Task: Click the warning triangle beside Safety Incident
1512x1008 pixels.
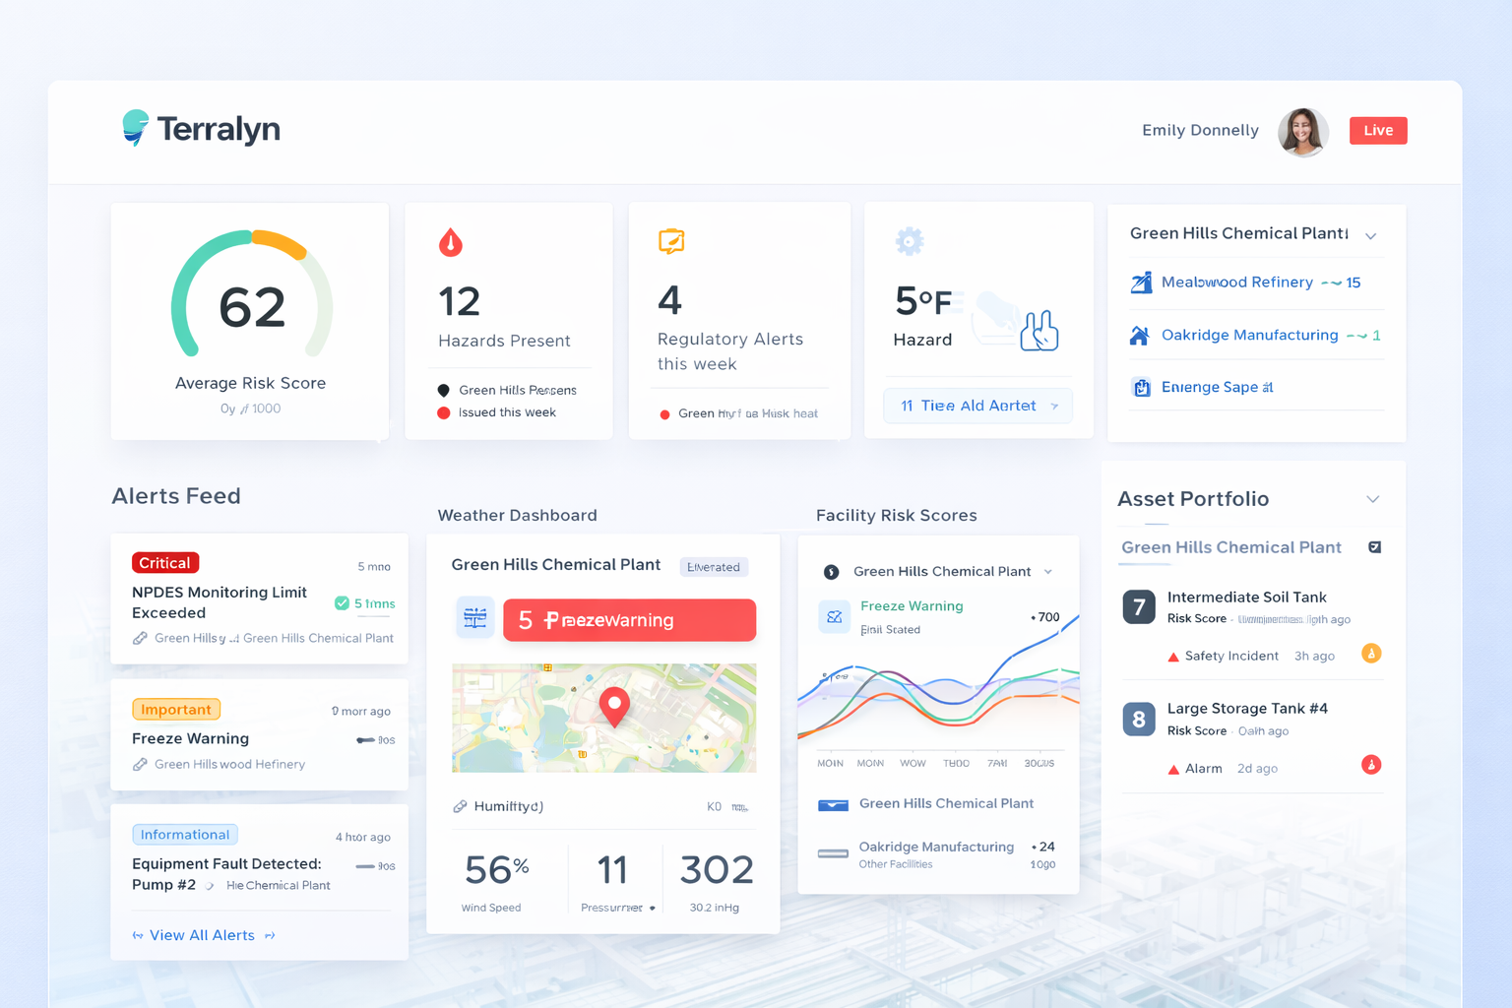Action: pyautogui.click(x=1175, y=655)
